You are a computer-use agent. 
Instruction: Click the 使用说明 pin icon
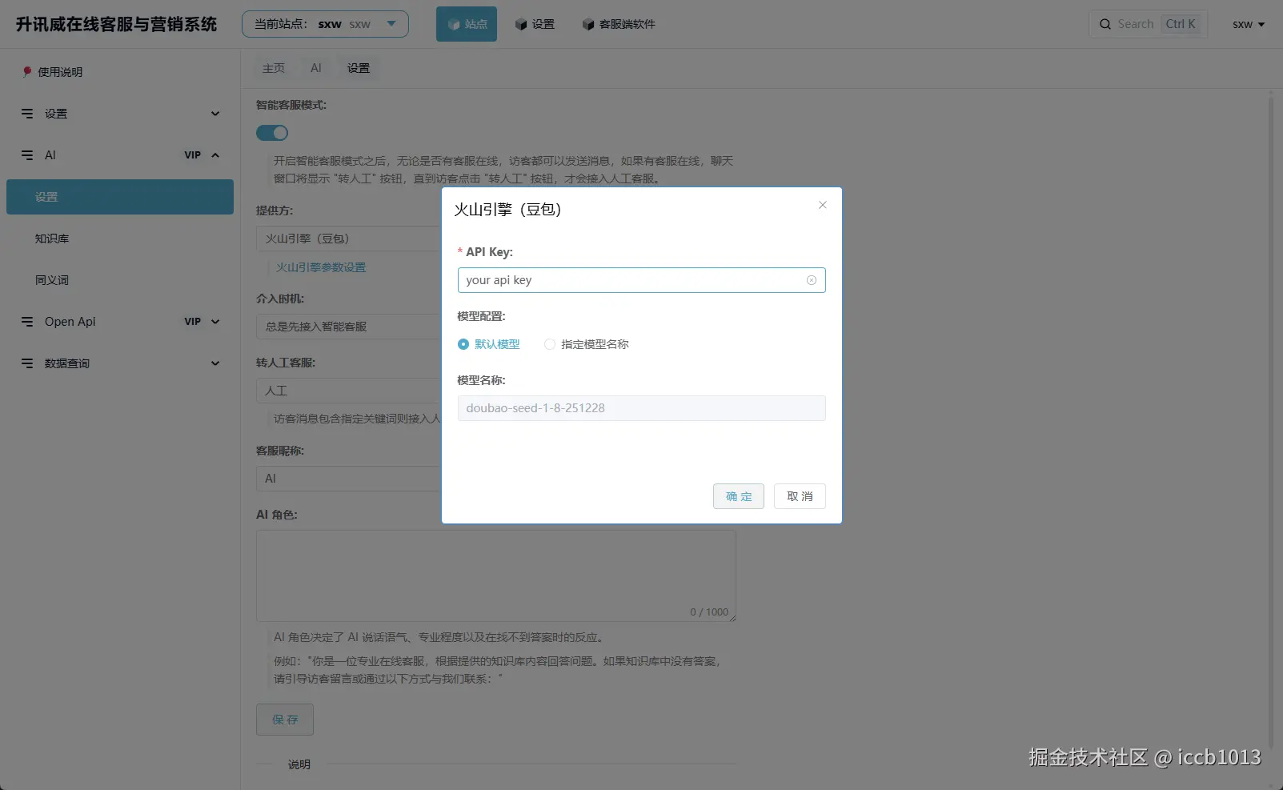point(27,72)
